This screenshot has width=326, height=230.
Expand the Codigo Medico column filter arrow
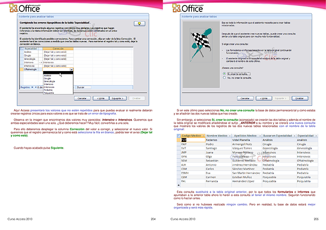pos(202,136)
